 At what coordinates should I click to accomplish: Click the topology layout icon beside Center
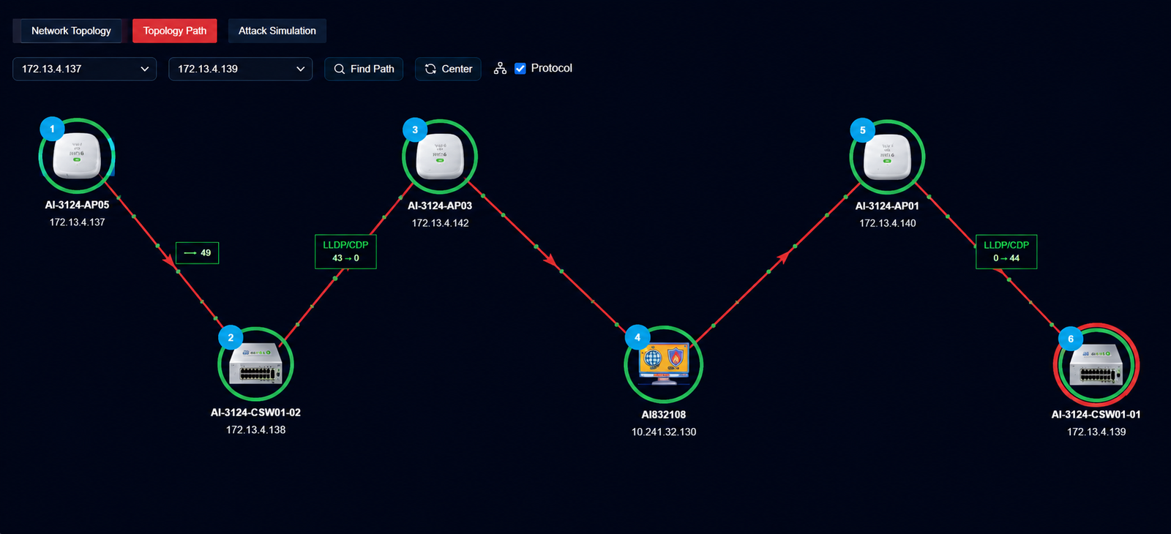(500, 68)
